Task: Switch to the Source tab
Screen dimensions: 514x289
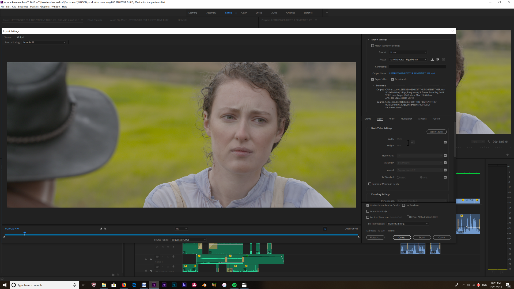Action: [x=8, y=37]
